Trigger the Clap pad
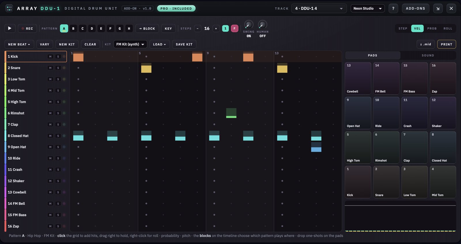Image resolution: width=461 pixels, height=244 pixels. pyautogui.click(x=415, y=147)
